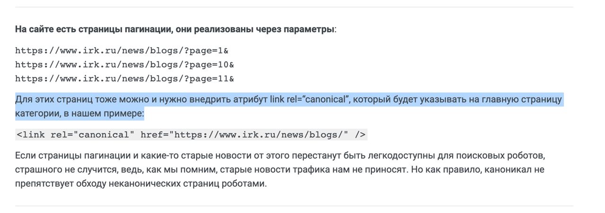Image resolution: width=605 pixels, height=213 pixels.
Task: Click the URL ending with ?page=1&
Action: tap(122, 51)
